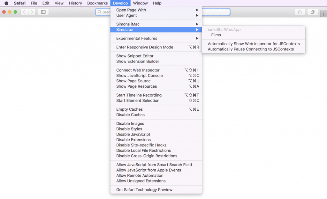Show all tabs overview
The image size is (327, 199).
point(312,12)
